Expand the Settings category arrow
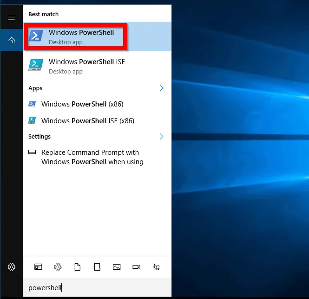 (161, 137)
